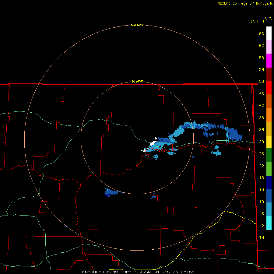Click the legend value "34"
274x274 pixels.
(x=262, y=130)
